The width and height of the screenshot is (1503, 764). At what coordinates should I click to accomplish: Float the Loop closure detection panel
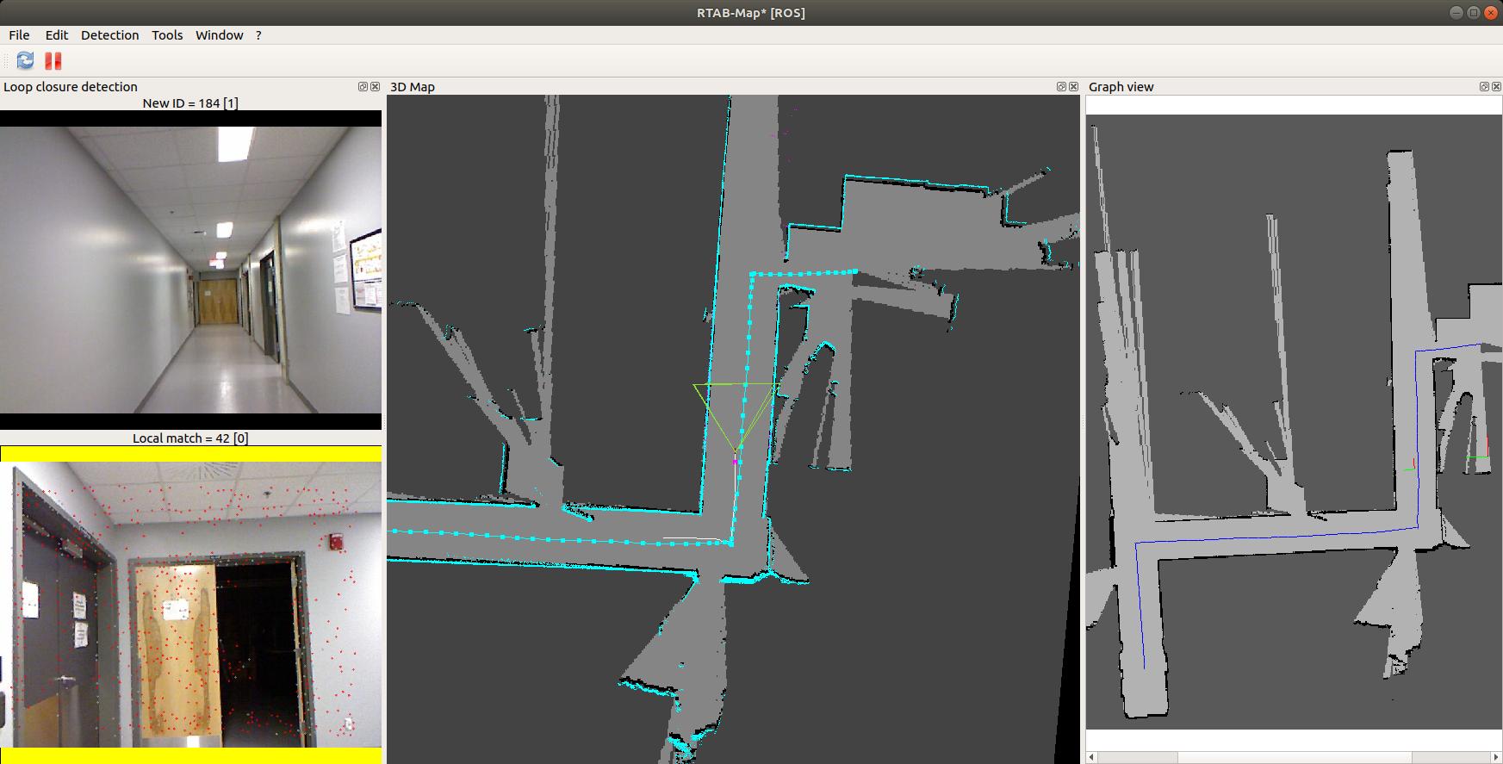coord(363,87)
